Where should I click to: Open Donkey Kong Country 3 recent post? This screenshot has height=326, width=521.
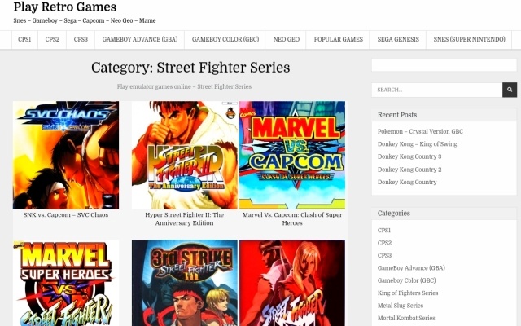click(409, 156)
